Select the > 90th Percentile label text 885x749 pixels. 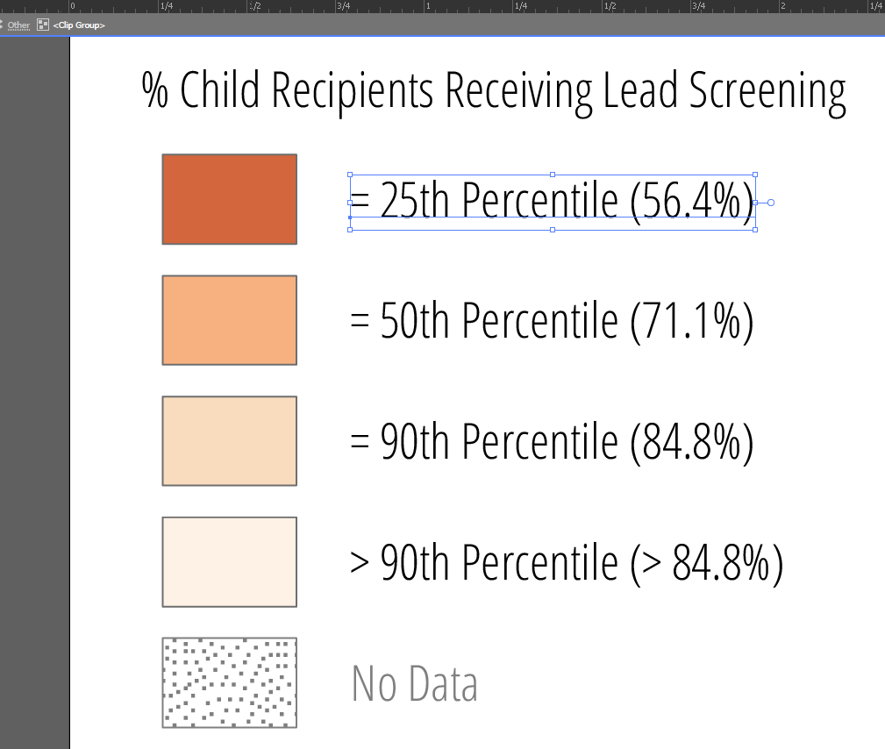pyautogui.click(x=566, y=564)
